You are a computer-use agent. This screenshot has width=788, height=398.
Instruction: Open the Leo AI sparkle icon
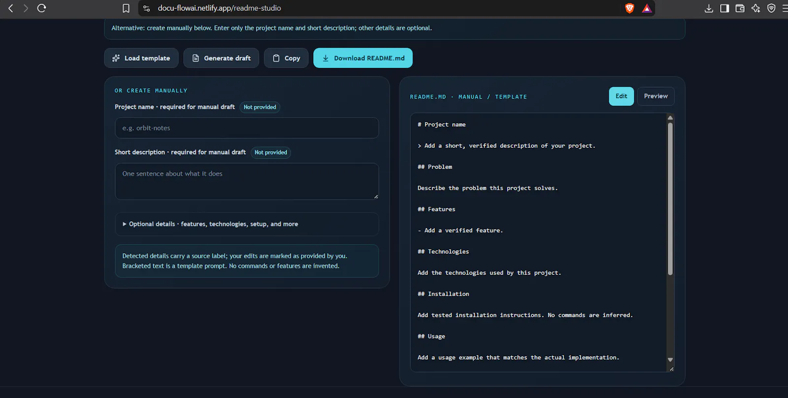pos(755,8)
